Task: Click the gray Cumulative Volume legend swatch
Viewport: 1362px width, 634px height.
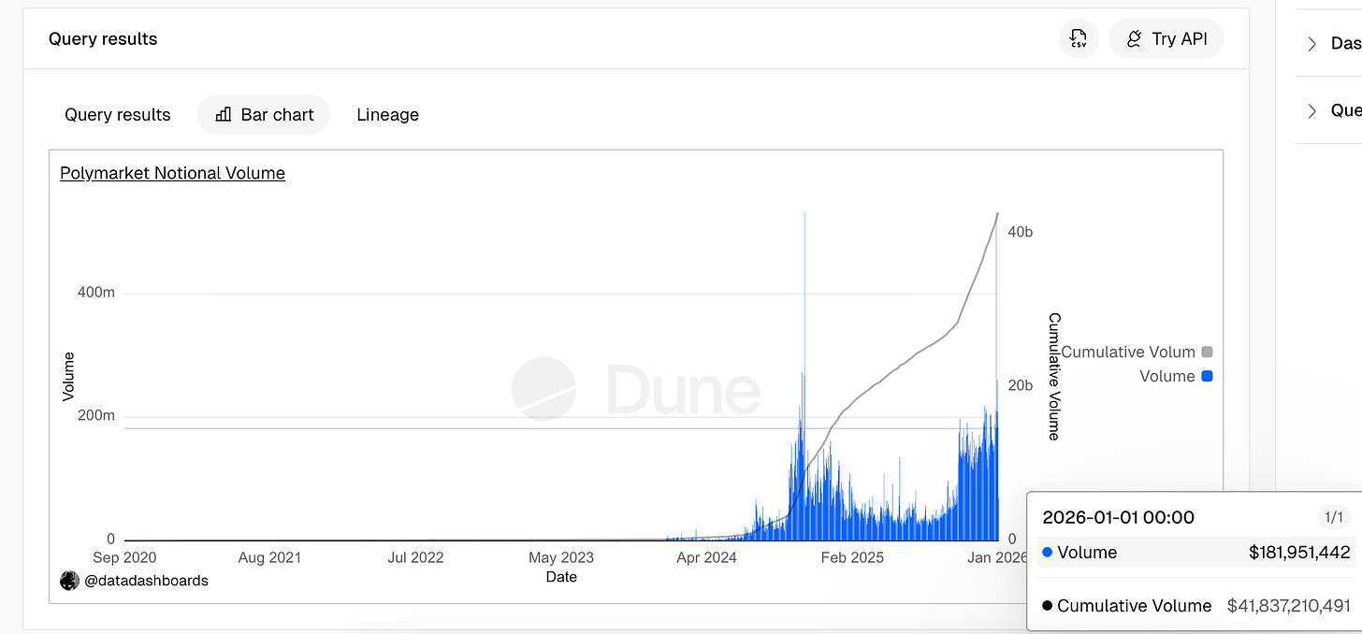Action: click(1207, 353)
